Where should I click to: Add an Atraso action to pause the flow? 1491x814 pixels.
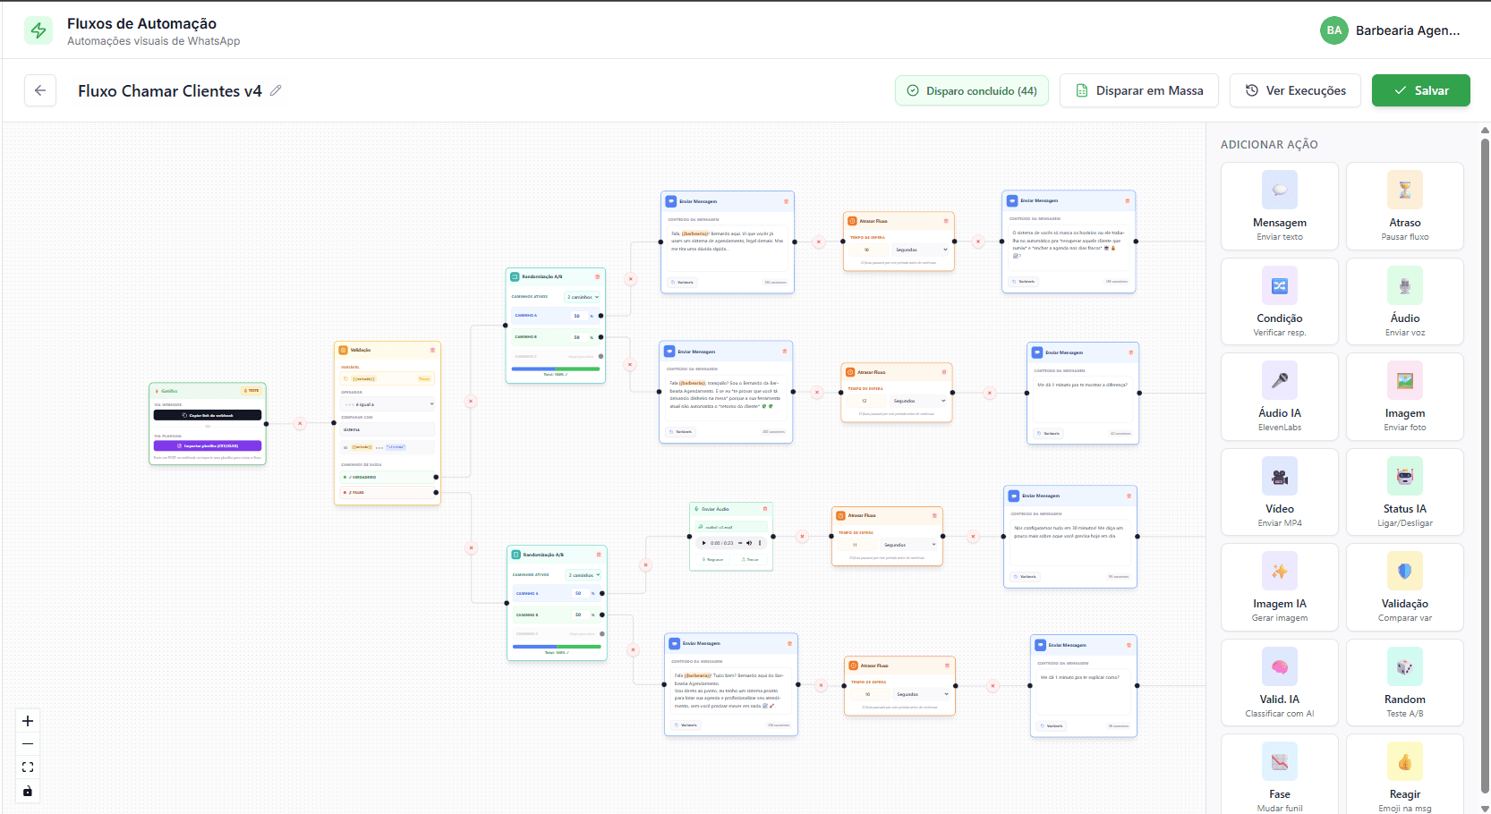[x=1404, y=206]
